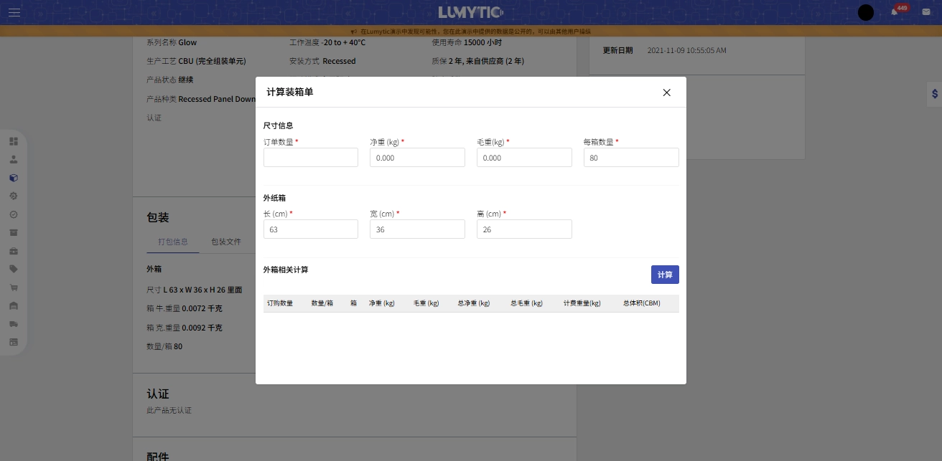Viewport: 942px width, 461px height.
Task: Open messages with the envelope icon
Action: tap(925, 12)
